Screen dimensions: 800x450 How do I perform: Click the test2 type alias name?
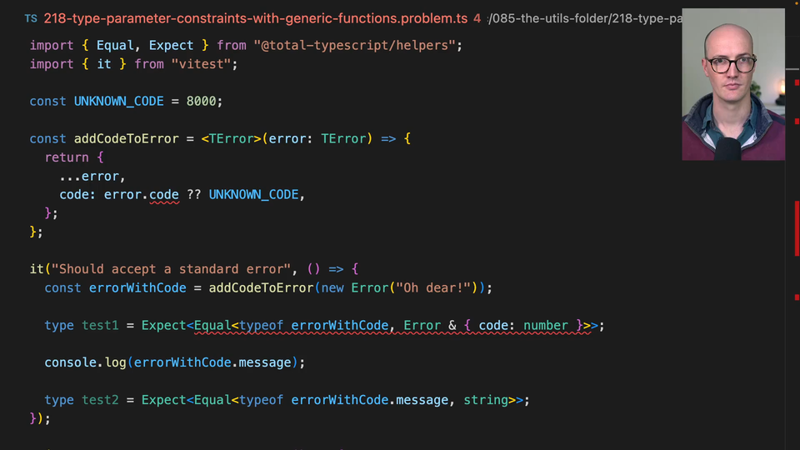tap(100, 400)
